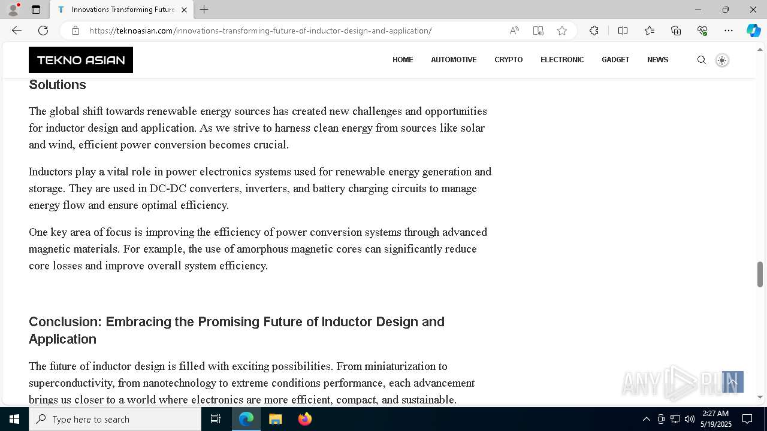Toggle the light/dark theme switch

point(722,60)
